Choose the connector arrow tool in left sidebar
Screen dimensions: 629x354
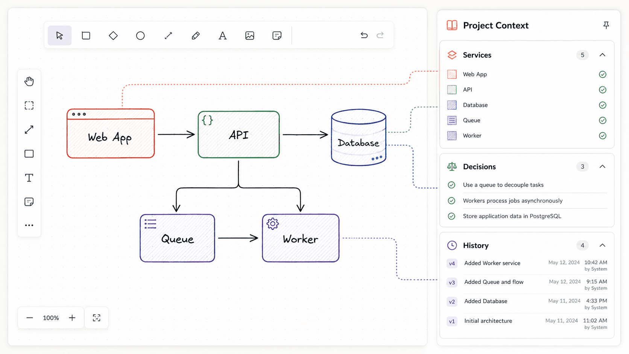pos(29,129)
